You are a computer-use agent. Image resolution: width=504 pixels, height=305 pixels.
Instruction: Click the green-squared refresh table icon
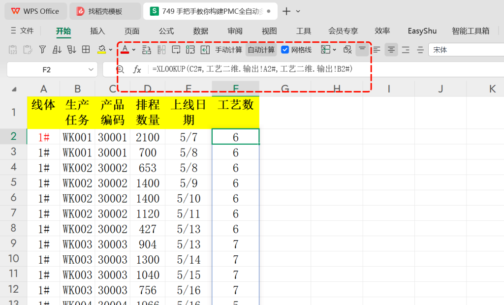190,50
